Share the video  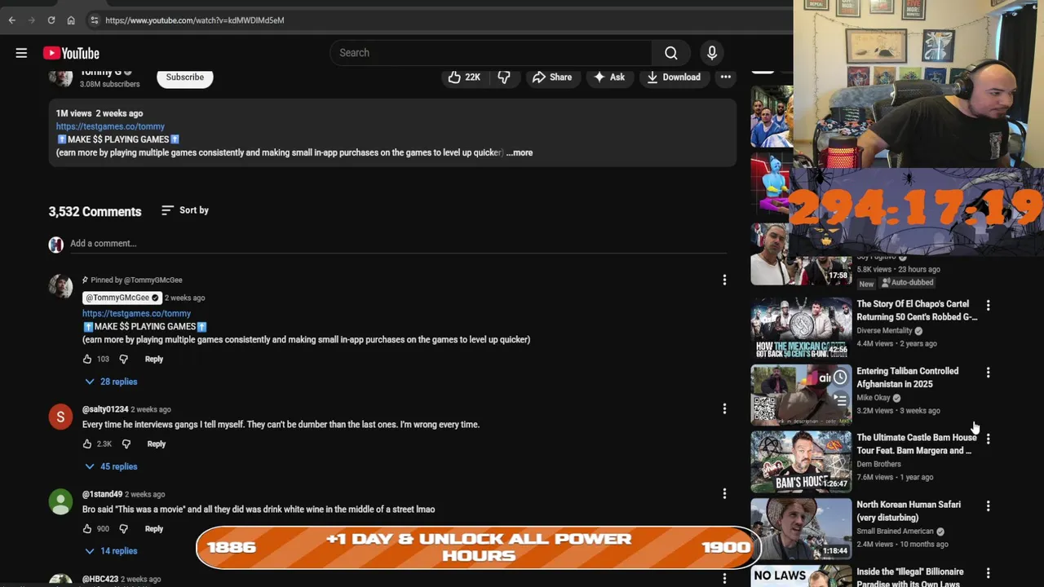click(x=552, y=77)
